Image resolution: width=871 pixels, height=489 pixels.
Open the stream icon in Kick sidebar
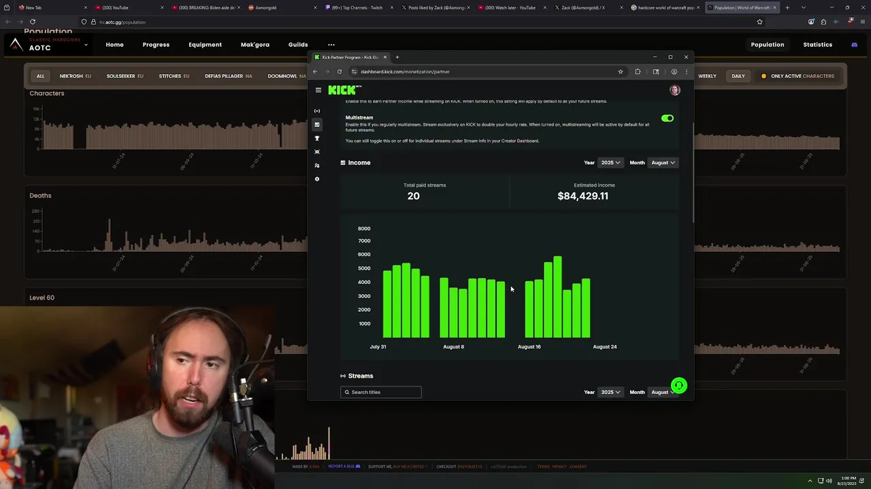click(x=317, y=111)
